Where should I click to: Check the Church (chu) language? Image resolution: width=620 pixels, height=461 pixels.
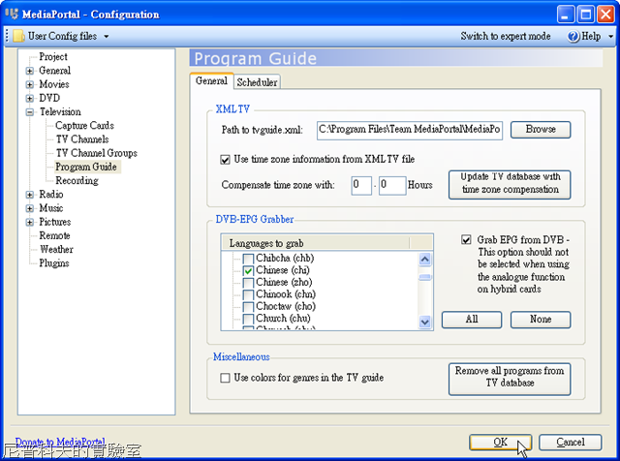click(x=248, y=319)
